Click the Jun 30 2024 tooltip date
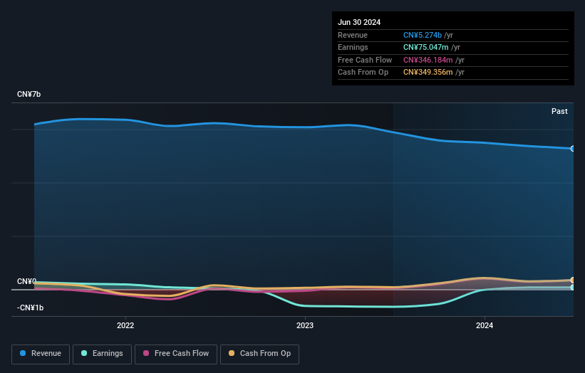The image size is (585, 373). tap(359, 22)
